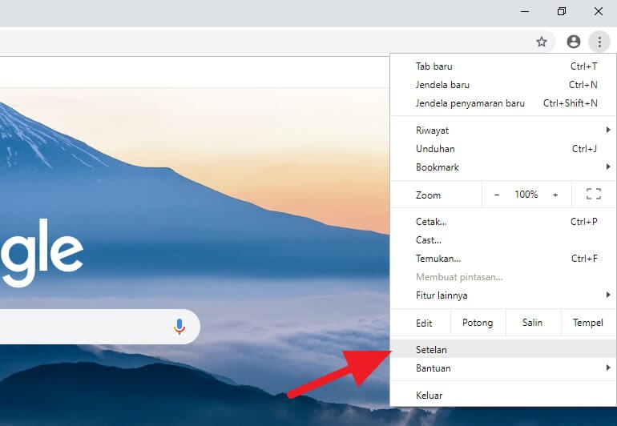Select Jendela baru menu item

503,85
